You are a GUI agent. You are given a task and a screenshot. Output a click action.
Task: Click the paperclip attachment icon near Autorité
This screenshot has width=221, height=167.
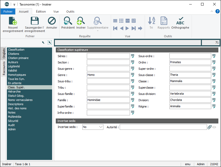click(210, 127)
